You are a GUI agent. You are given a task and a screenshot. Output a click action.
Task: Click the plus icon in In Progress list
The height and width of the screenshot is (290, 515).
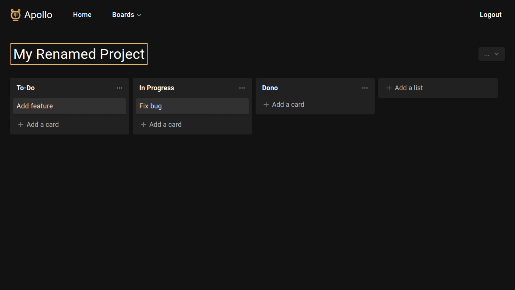click(x=143, y=125)
